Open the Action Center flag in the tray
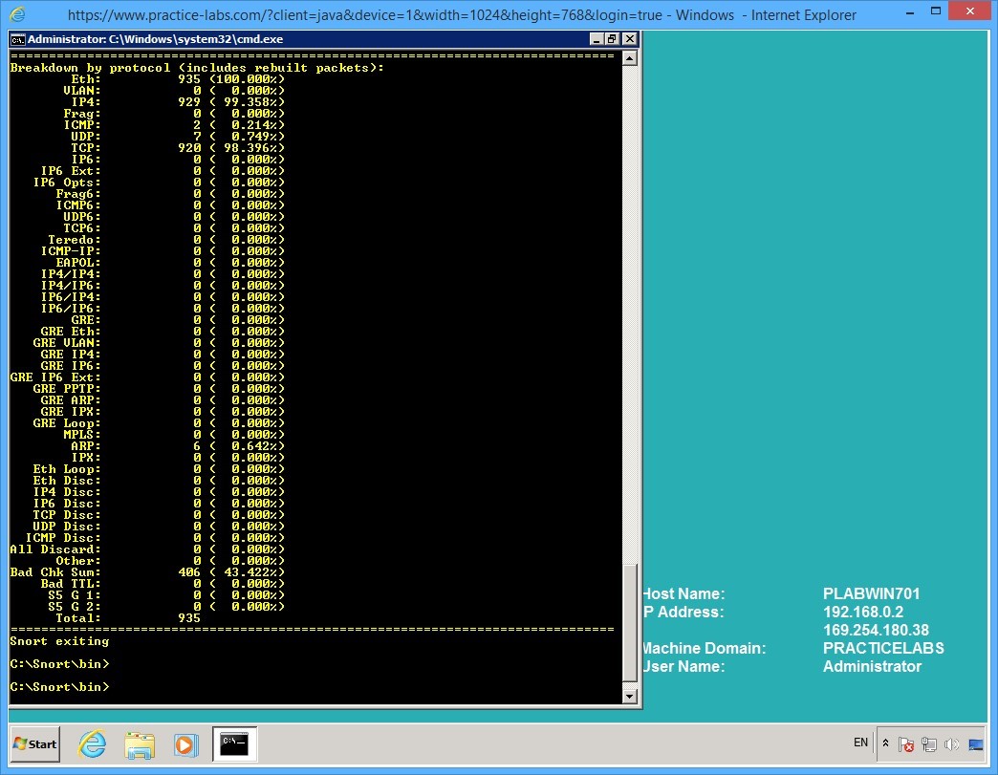This screenshot has width=998, height=775. point(906,744)
